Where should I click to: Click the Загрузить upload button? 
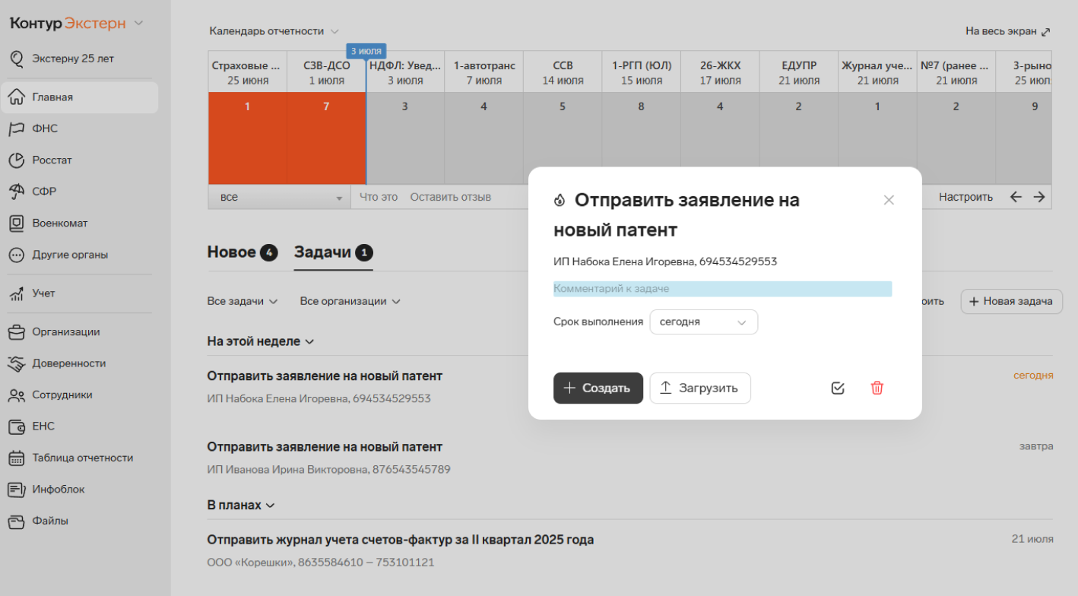tap(699, 388)
